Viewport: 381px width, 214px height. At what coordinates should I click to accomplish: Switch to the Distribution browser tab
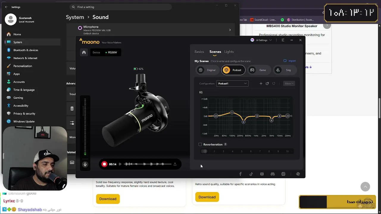point(301,20)
